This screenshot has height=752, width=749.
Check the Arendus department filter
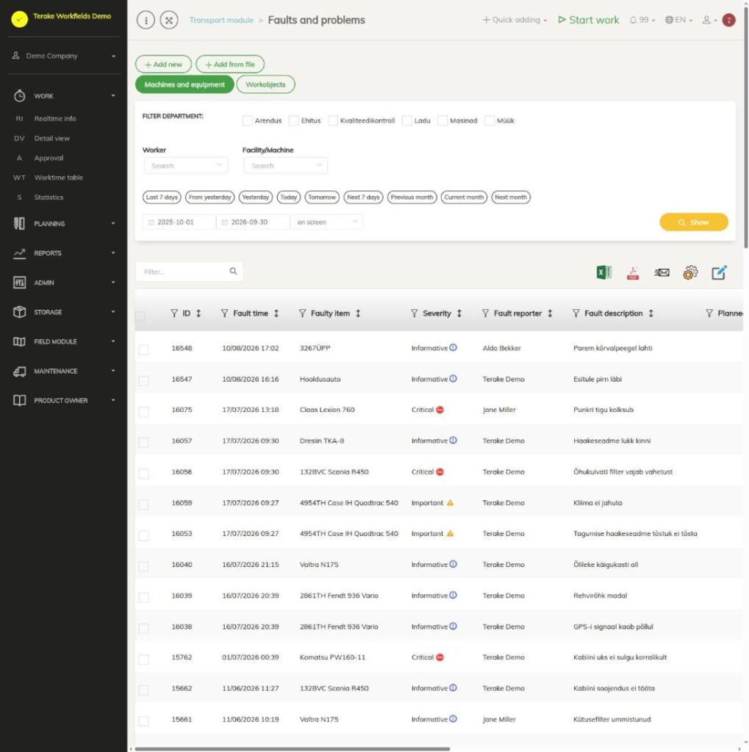247,120
